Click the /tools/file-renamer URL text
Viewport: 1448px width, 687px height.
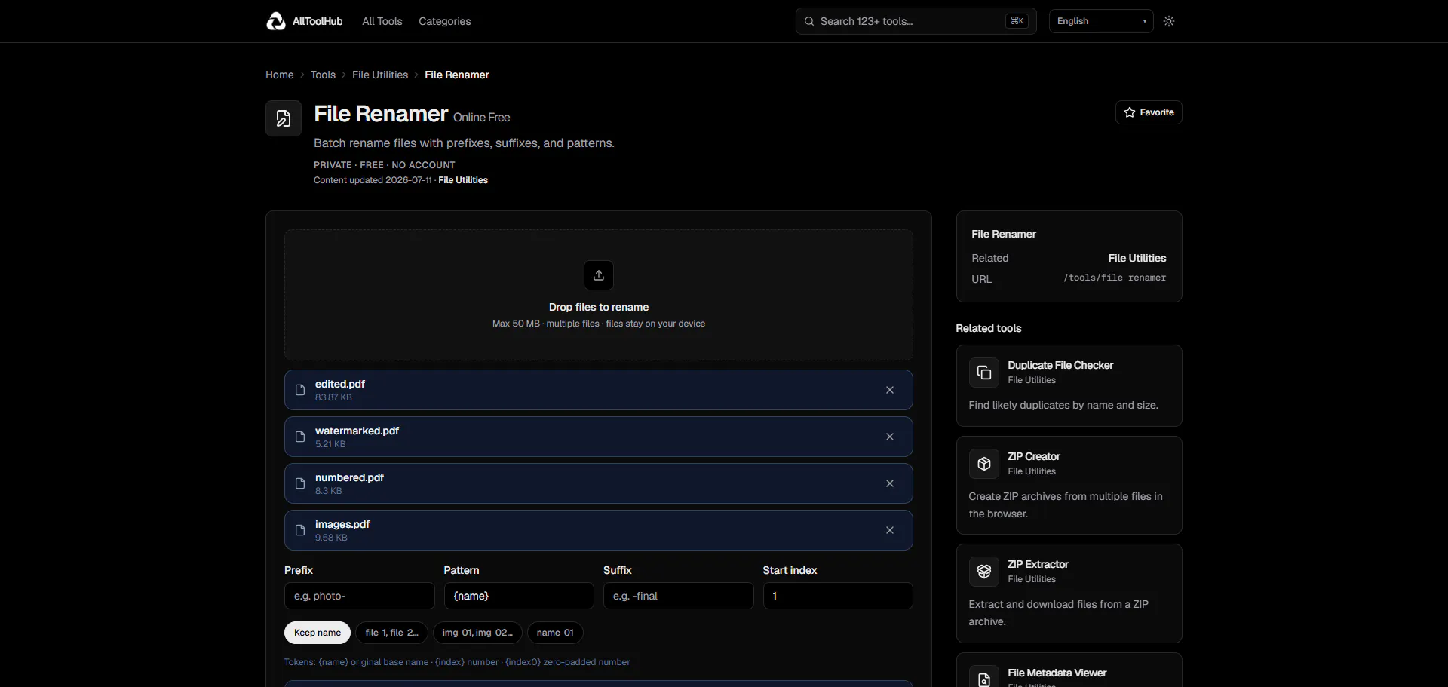coord(1115,278)
